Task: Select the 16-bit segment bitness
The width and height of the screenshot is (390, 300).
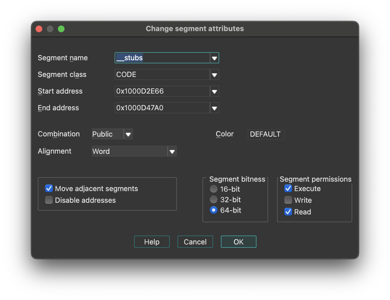Action: pos(213,189)
